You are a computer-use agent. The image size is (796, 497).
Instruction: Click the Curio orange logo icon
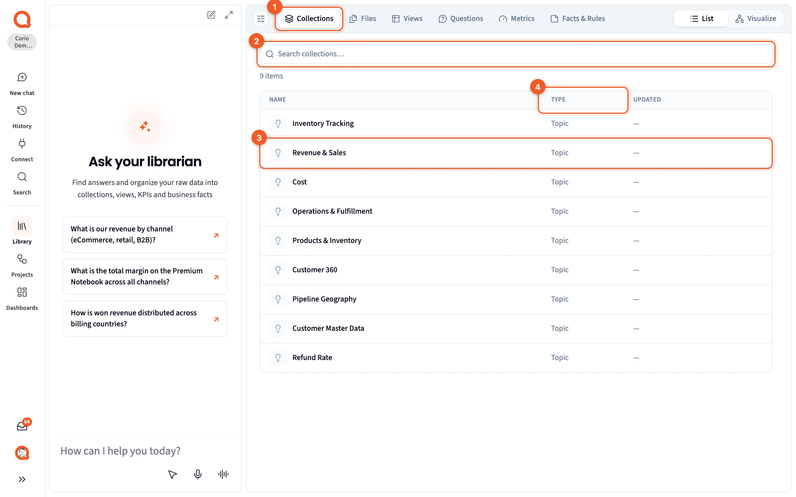(x=22, y=19)
